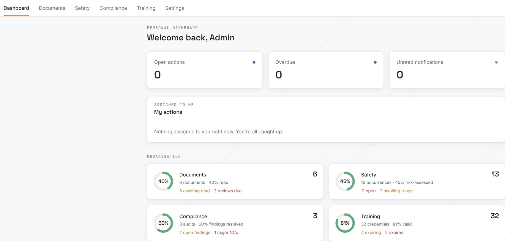Click the 60% Compliance progress ring
The height and width of the screenshot is (241, 505).
click(163, 223)
